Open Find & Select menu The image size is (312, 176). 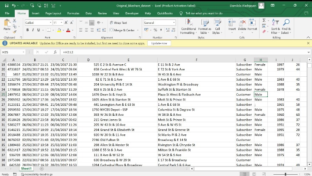click(286, 26)
